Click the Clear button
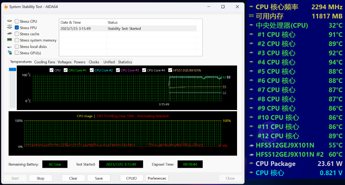 click(x=73, y=178)
